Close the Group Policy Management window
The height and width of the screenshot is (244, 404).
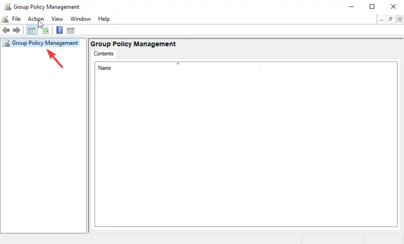point(393,7)
